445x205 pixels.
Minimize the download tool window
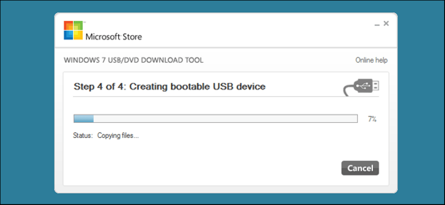click(x=377, y=24)
